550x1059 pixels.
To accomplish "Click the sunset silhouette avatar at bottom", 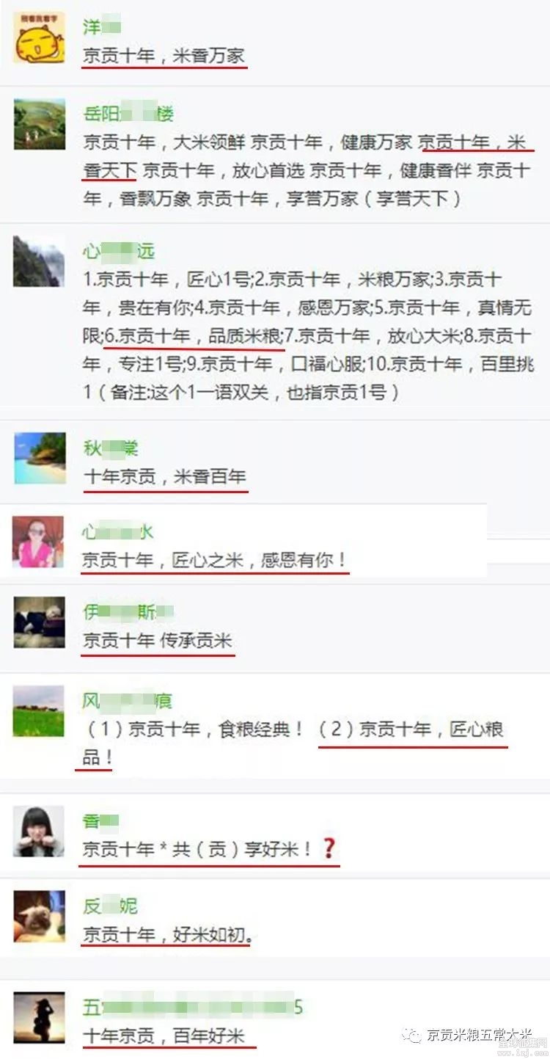I will [x=39, y=1018].
